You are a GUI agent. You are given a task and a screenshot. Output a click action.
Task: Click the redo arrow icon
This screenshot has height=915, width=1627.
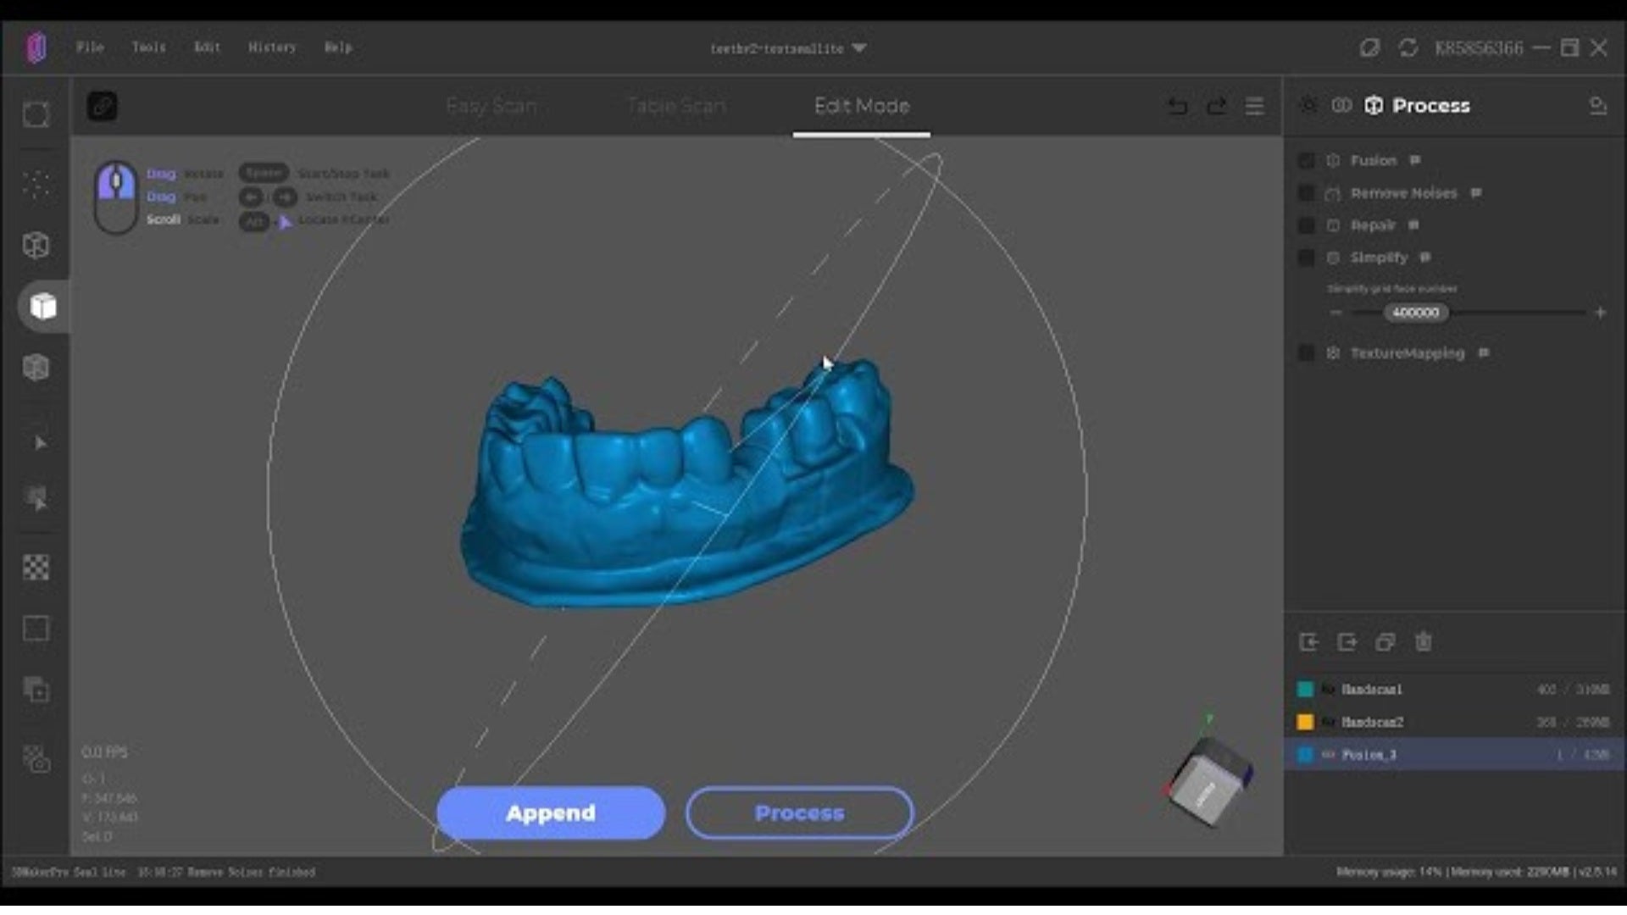[1217, 107]
